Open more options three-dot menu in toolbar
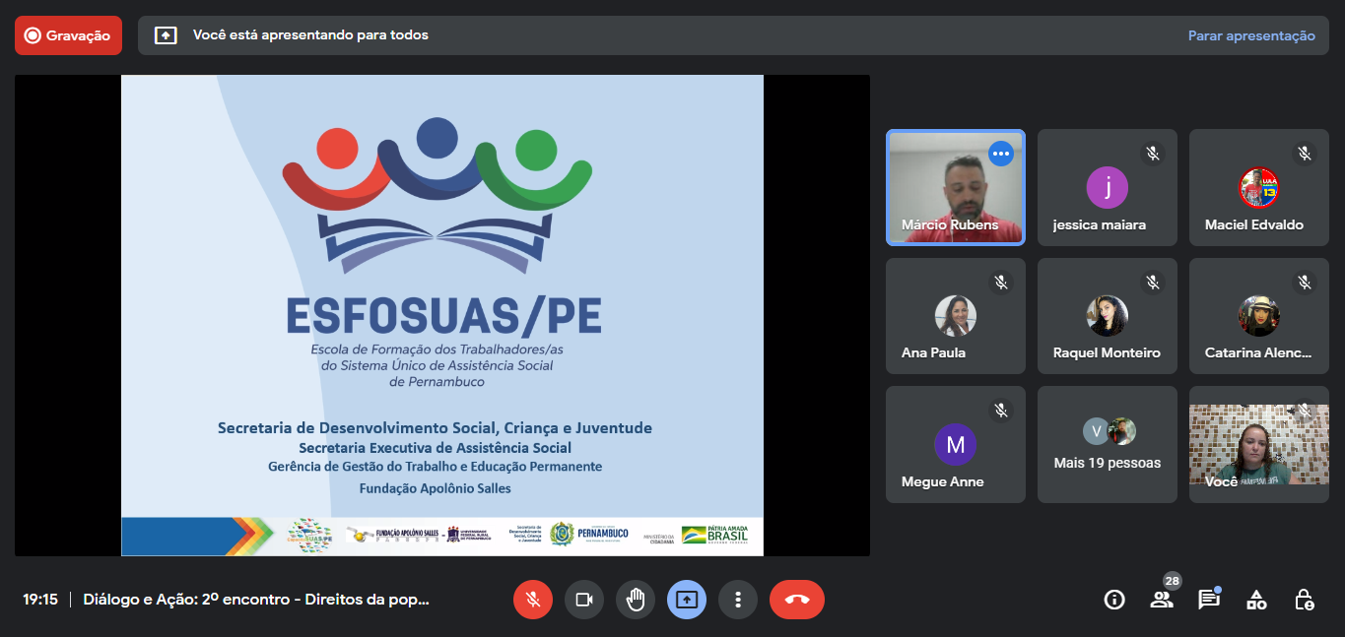 pos(737,600)
